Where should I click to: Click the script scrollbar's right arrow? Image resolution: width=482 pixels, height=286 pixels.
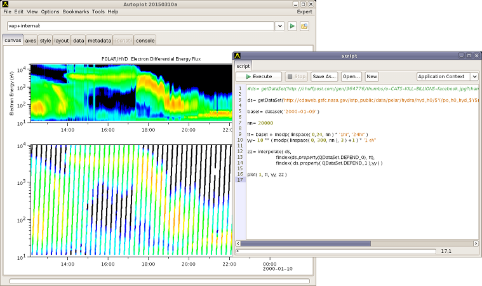point(475,243)
